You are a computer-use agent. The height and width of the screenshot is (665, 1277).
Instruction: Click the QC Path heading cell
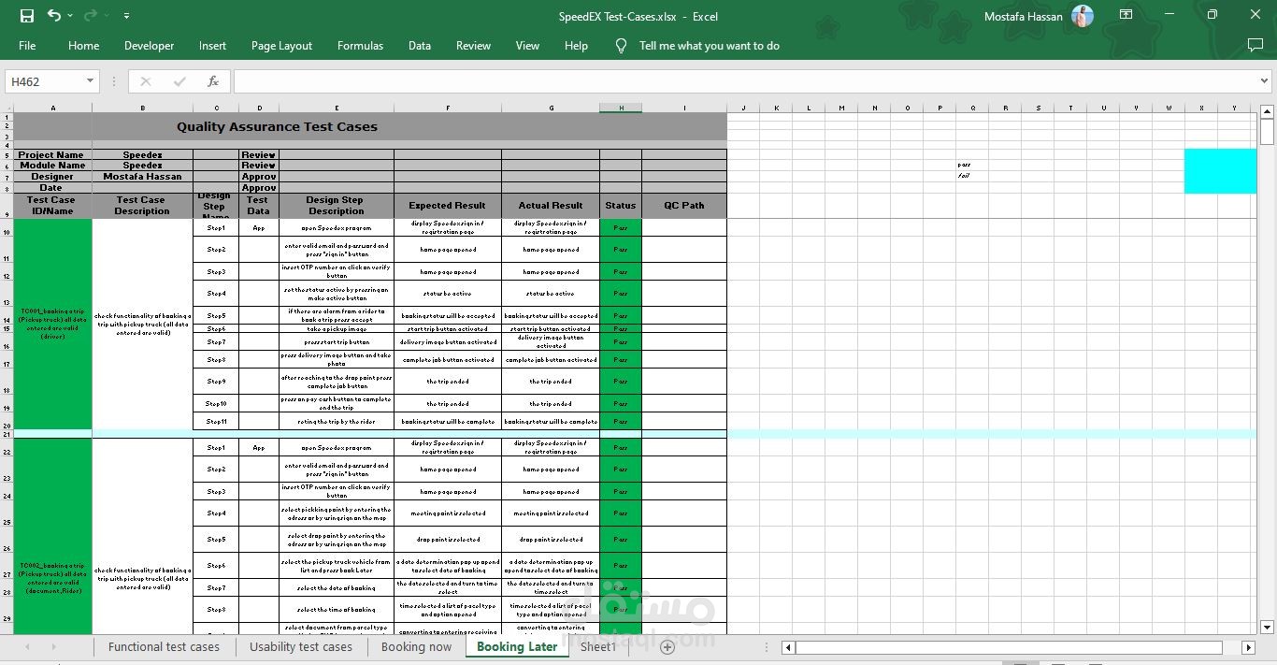[684, 206]
